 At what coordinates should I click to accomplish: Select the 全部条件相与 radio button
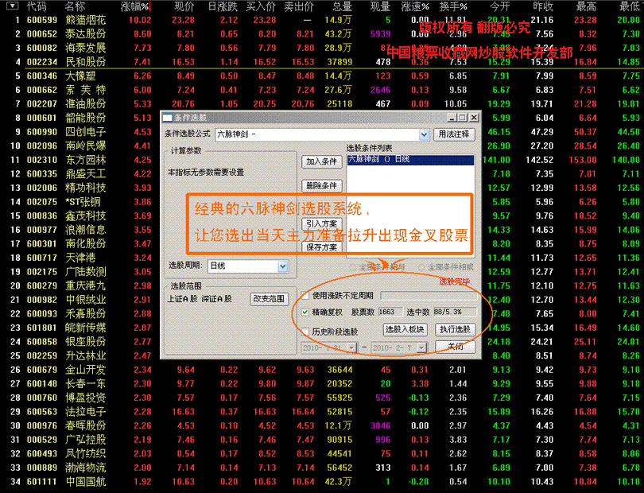click(352, 267)
